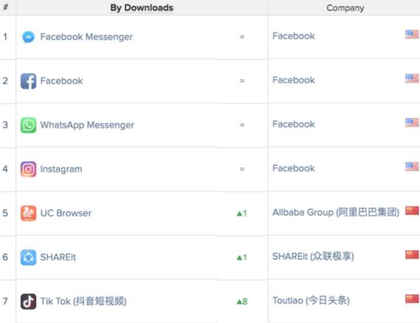Click the equals sign in Instagram row
Image resolution: width=420 pixels, height=323 pixels.
[242, 169]
